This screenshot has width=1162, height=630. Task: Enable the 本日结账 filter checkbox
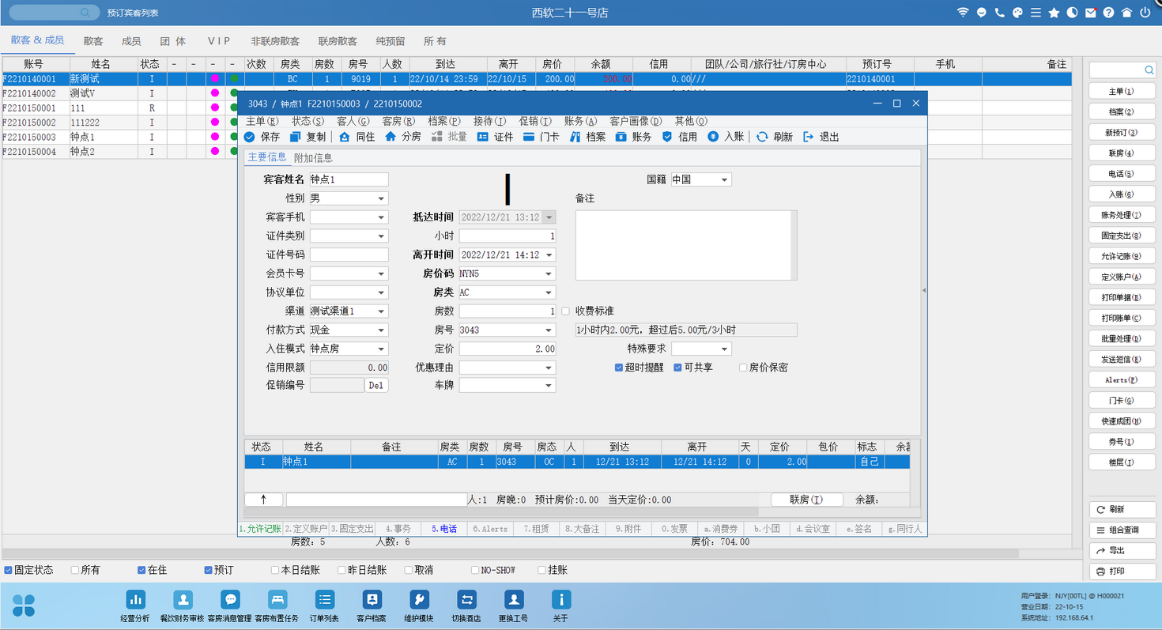[275, 570]
